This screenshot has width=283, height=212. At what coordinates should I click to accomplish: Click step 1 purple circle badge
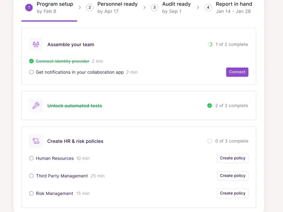(x=29, y=7)
